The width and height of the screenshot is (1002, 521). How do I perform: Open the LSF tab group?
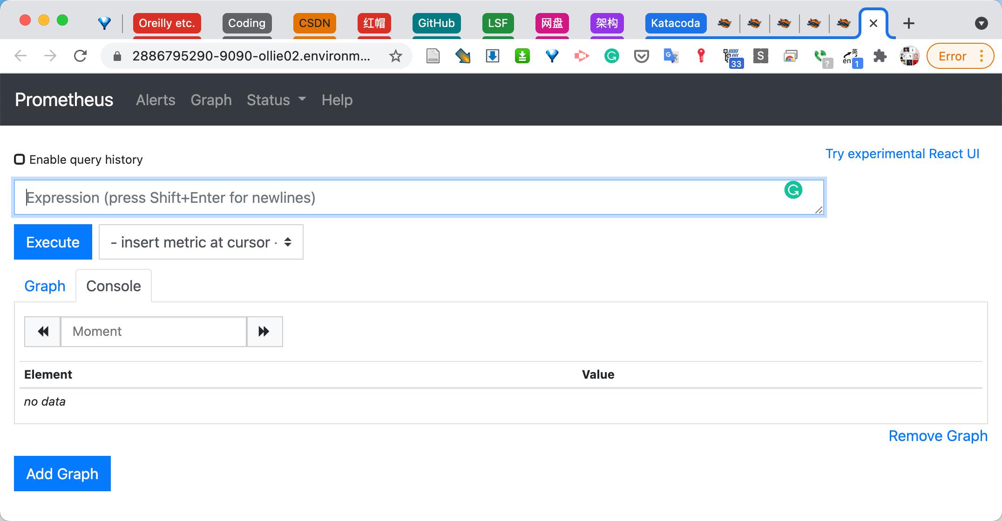498,23
